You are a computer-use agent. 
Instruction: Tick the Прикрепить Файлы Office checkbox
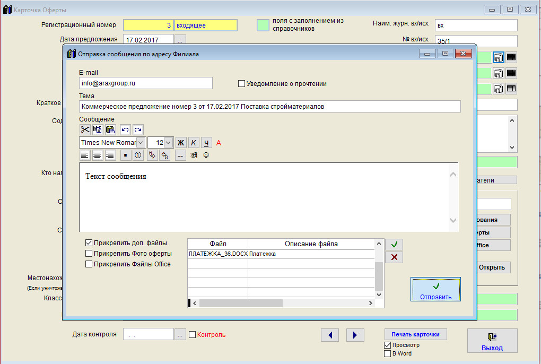89,264
